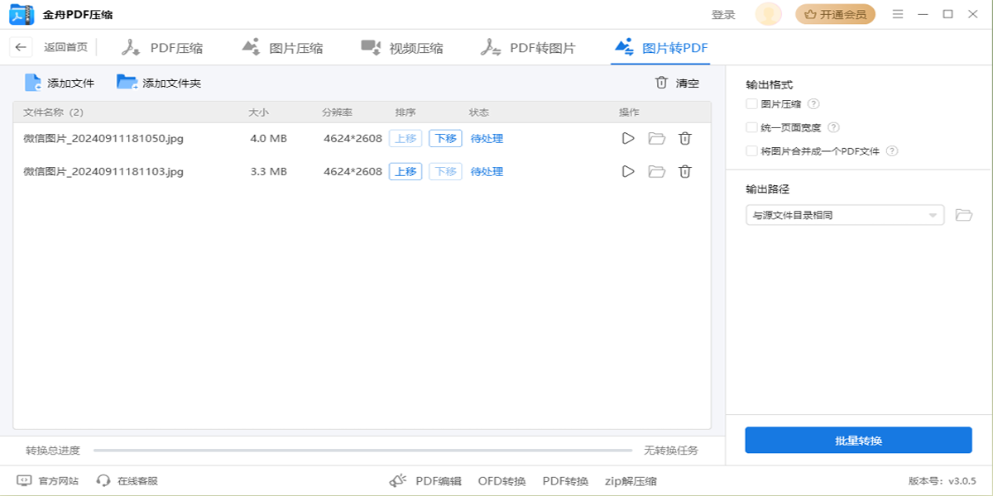Open the 与源文件目录相同 output path dropdown
This screenshot has height=496, width=993.
845,215
